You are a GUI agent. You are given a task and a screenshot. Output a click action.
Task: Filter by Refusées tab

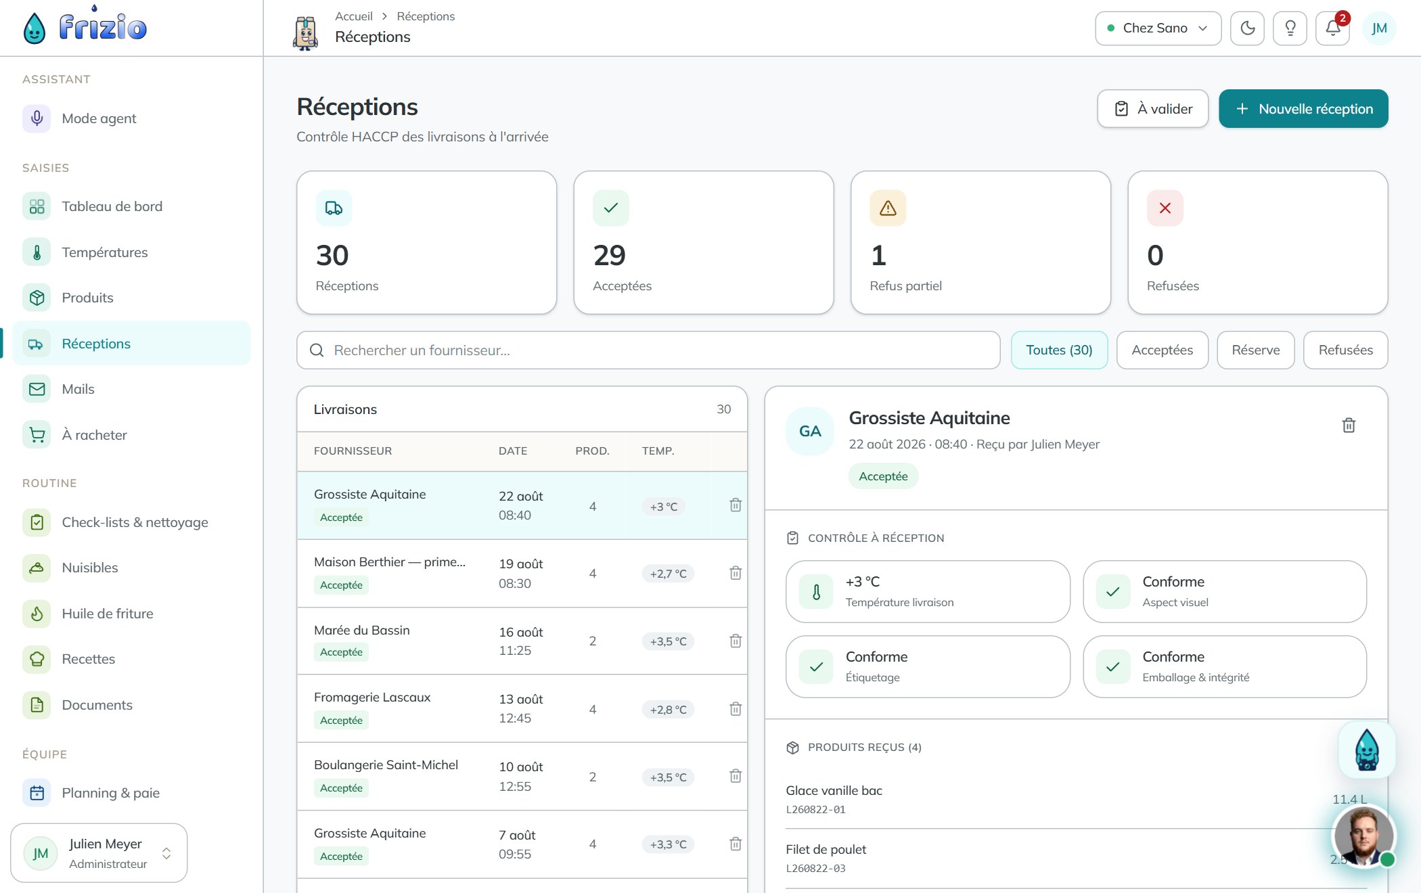[x=1345, y=350]
